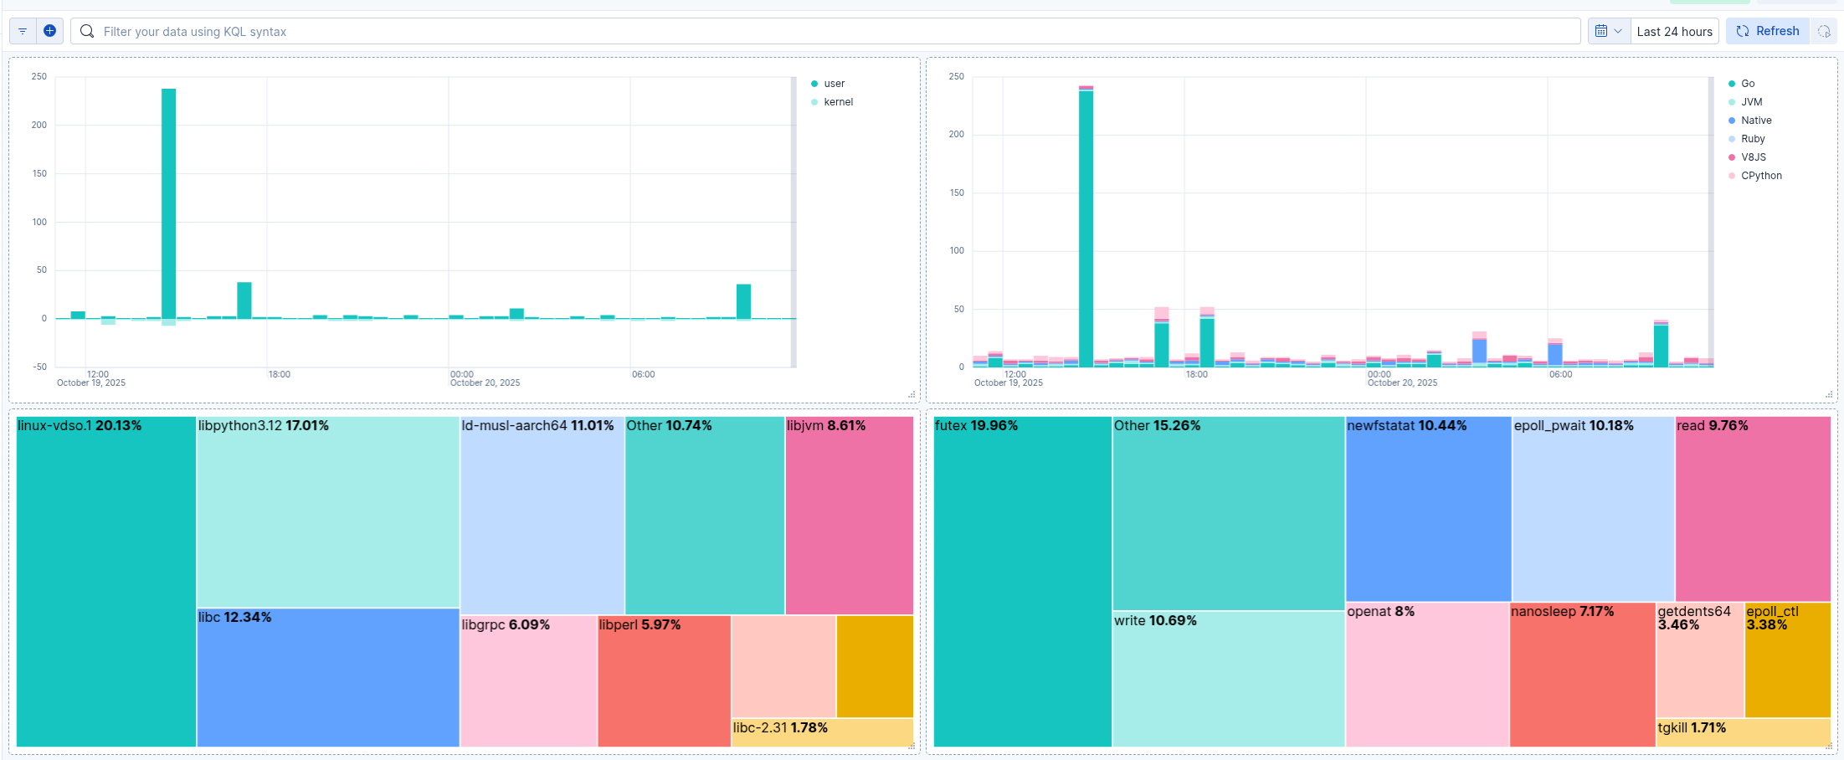Expand quick time ranges via the chevron
This screenshot has width=1844, height=760.
tap(1617, 31)
